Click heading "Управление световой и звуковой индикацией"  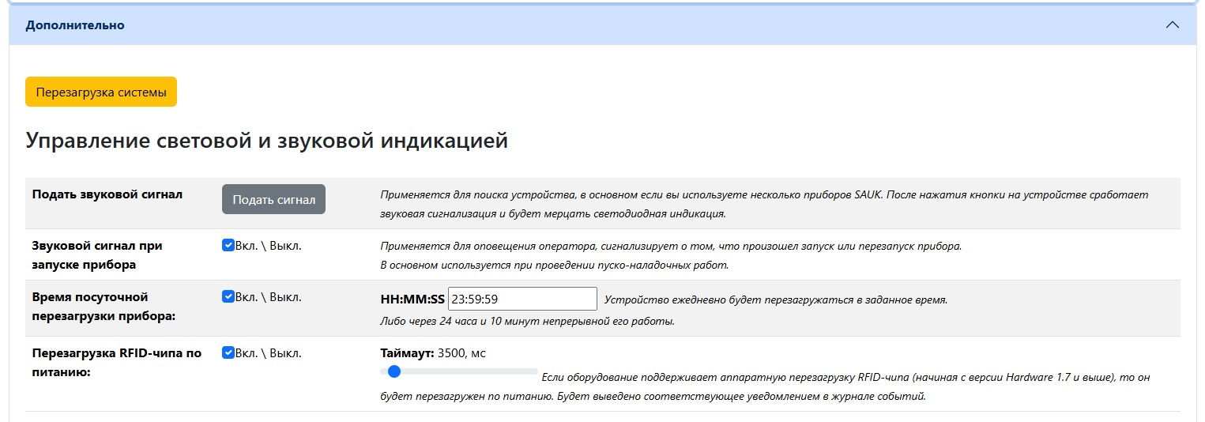(x=266, y=141)
